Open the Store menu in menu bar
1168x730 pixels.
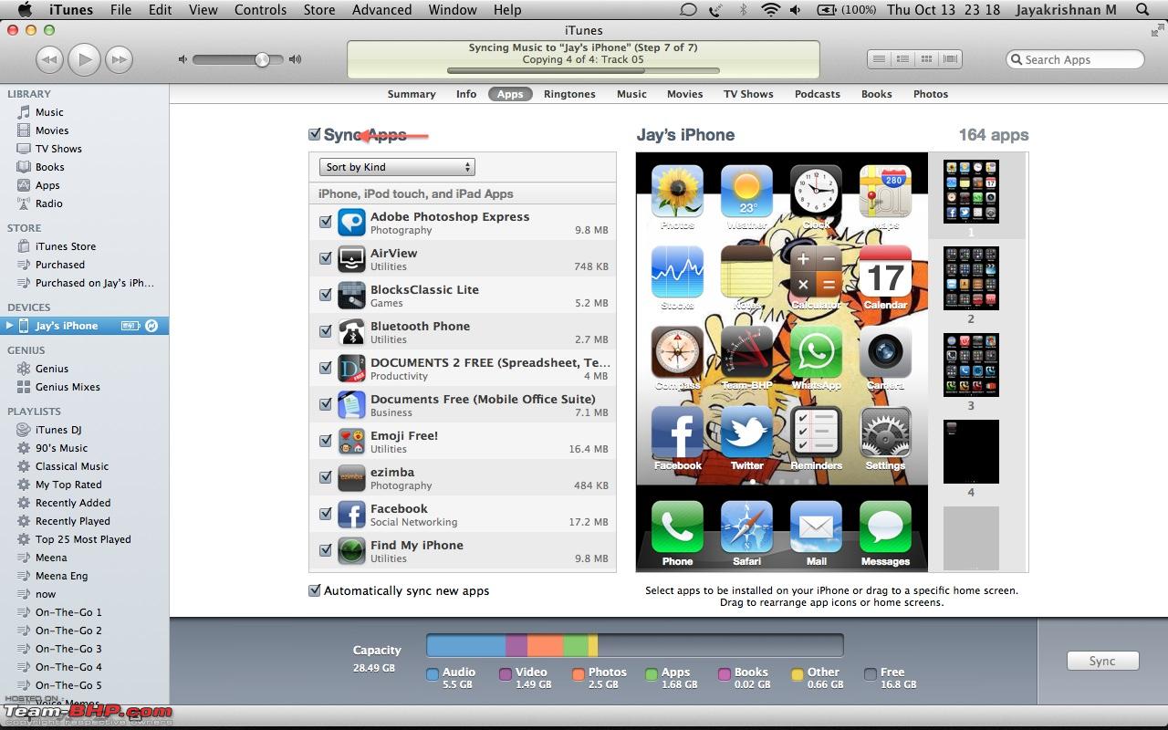(318, 10)
